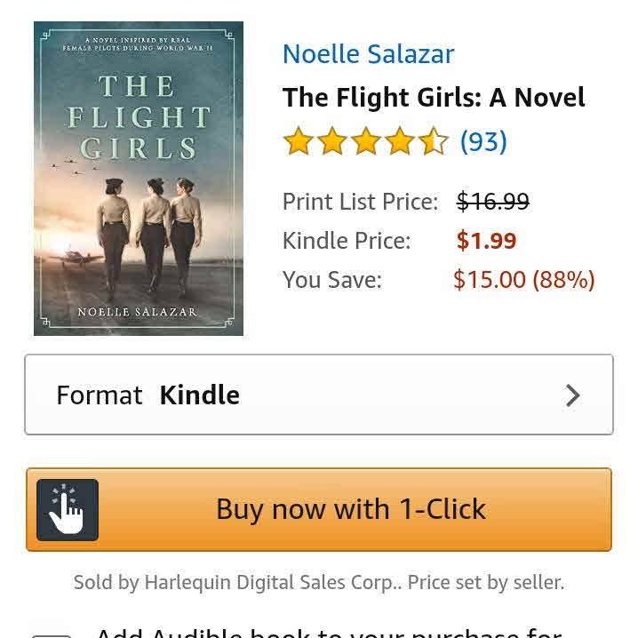Expand the chevron arrow in Format row

(573, 395)
